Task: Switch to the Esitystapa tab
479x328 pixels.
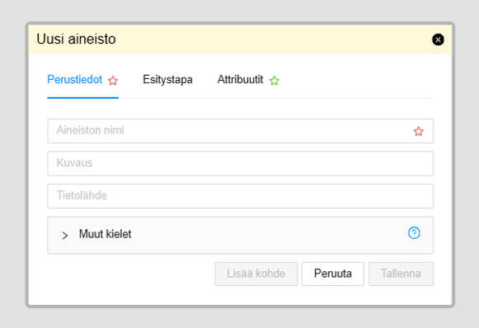Action: point(167,79)
